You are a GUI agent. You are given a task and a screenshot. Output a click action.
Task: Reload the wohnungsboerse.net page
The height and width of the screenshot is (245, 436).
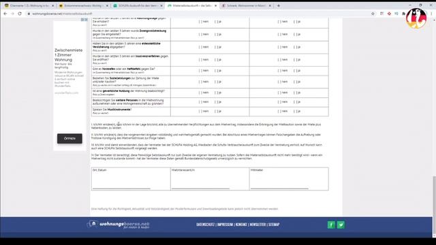[20, 14]
